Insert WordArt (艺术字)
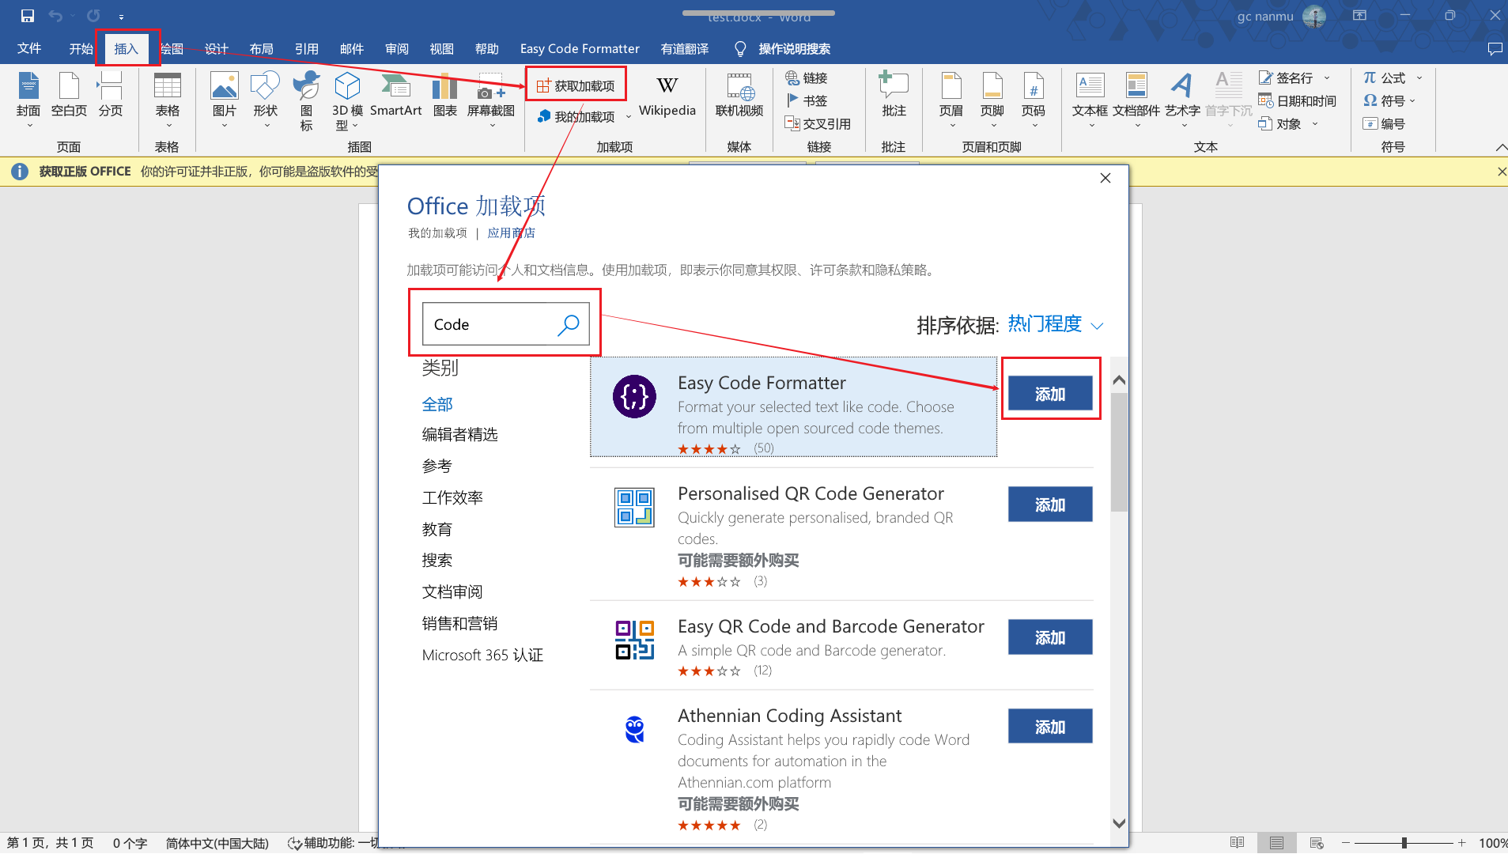Image resolution: width=1508 pixels, height=854 pixels. click(x=1182, y=100)
